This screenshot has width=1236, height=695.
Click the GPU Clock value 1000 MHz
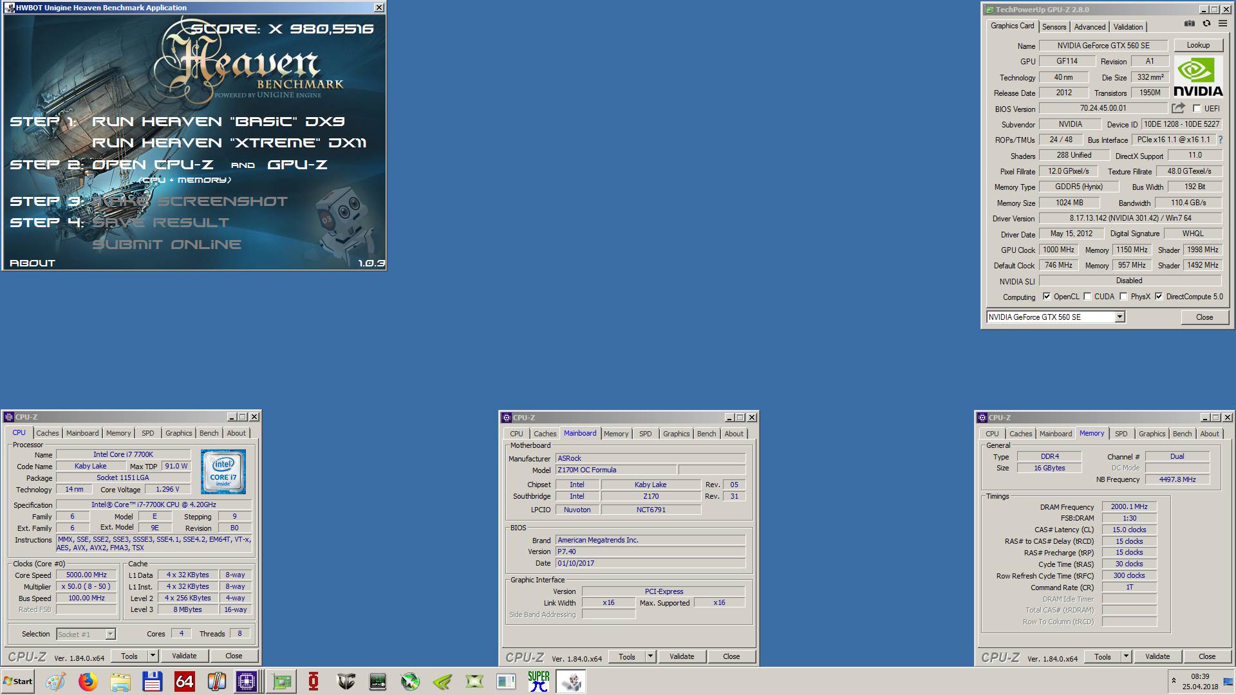click(x=1058, y=250)
